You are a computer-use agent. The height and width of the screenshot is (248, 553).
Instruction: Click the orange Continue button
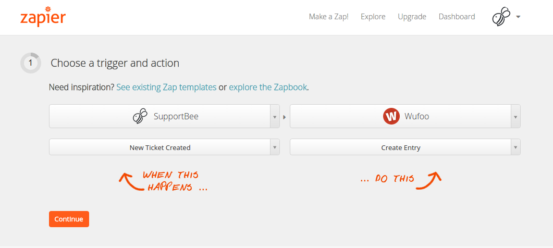(x=69, y=219)
